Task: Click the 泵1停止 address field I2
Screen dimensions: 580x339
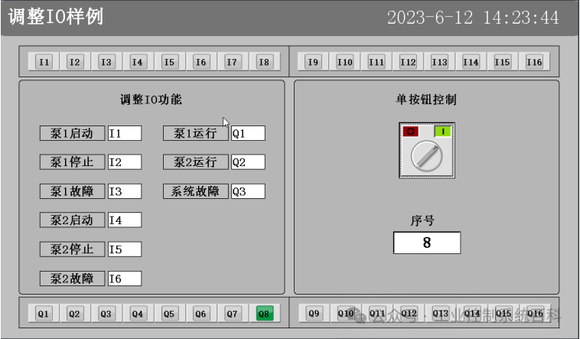Action: pyautogui.click(x=125, y=162)
